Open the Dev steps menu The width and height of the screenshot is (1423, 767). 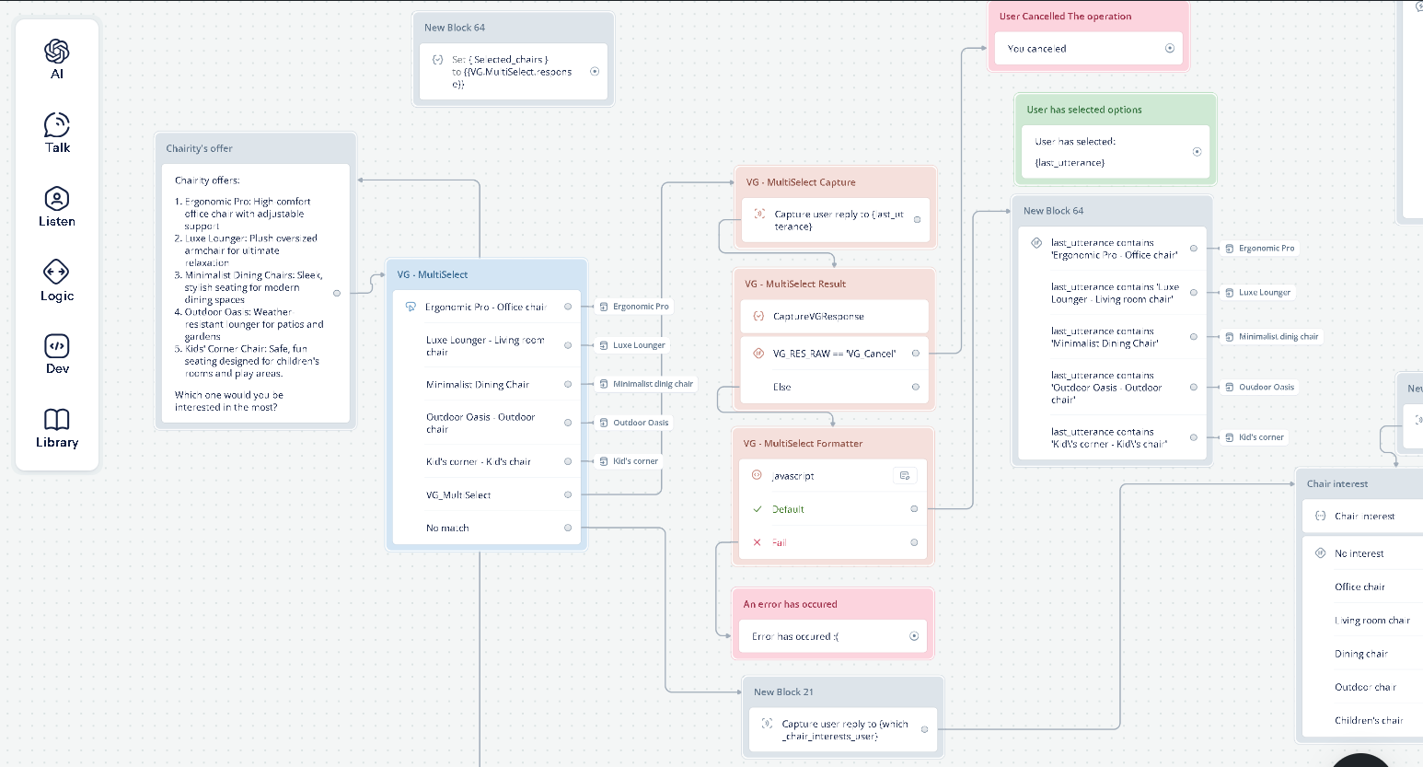click(x=57, y=354)
